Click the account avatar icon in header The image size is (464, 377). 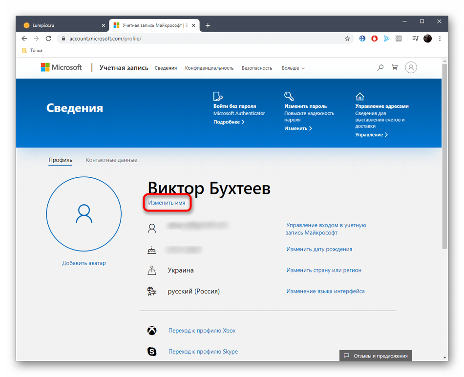411,68
